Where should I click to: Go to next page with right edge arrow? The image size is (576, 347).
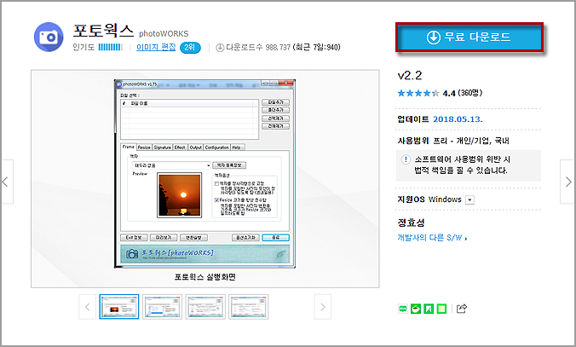(x=567, y=182)
